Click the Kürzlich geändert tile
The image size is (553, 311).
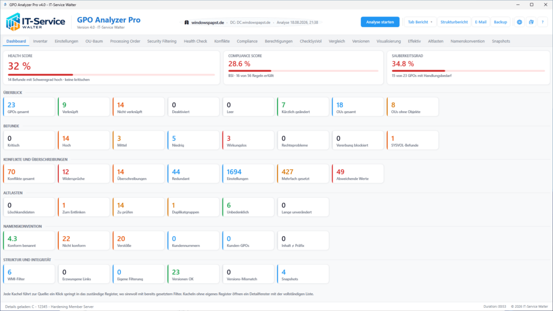(x=303, y=107)
